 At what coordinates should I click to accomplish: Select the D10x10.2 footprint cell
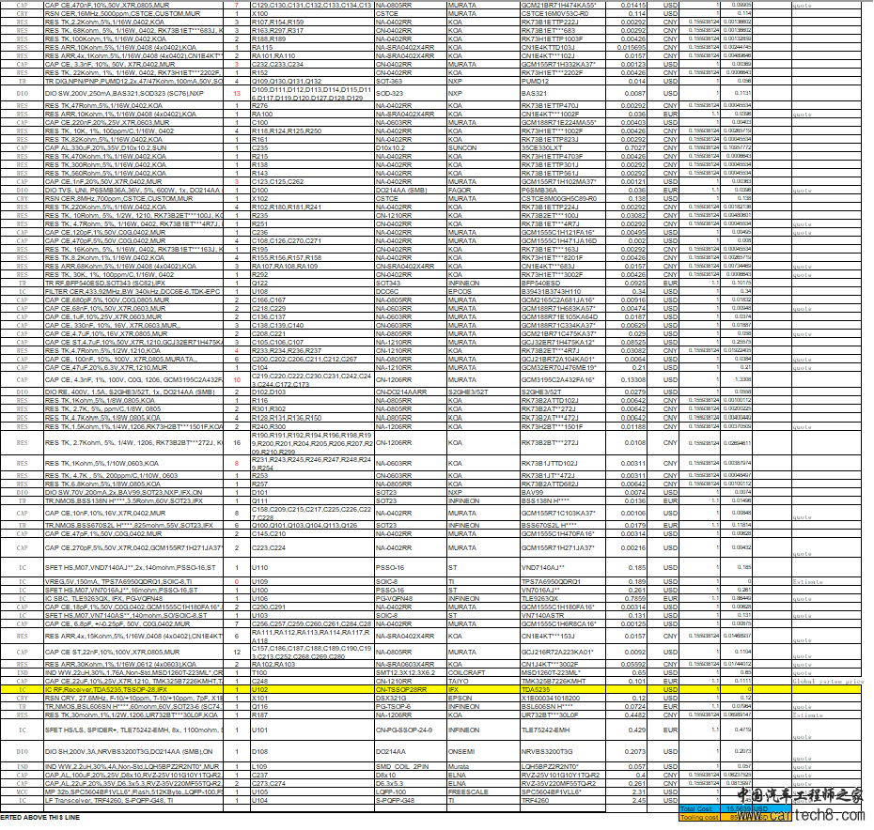pyautogui.click(x=411, y=147)
